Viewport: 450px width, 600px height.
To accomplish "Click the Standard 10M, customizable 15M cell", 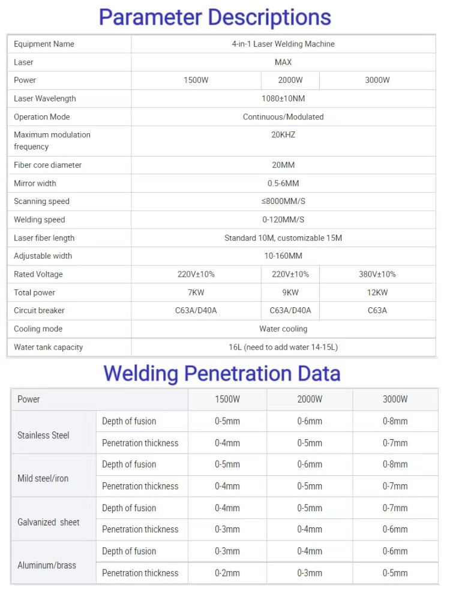I will [x=283, y=238].
